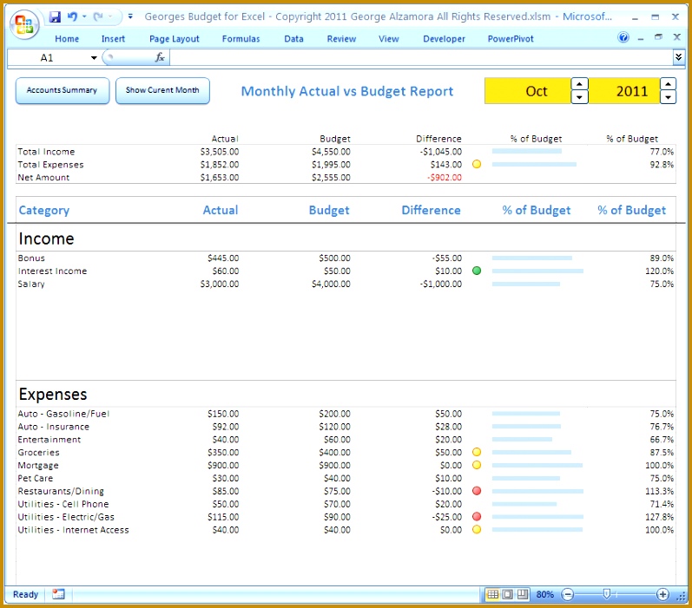
Task: Click the Name Box showing A1
Action: tap(48, 58)
